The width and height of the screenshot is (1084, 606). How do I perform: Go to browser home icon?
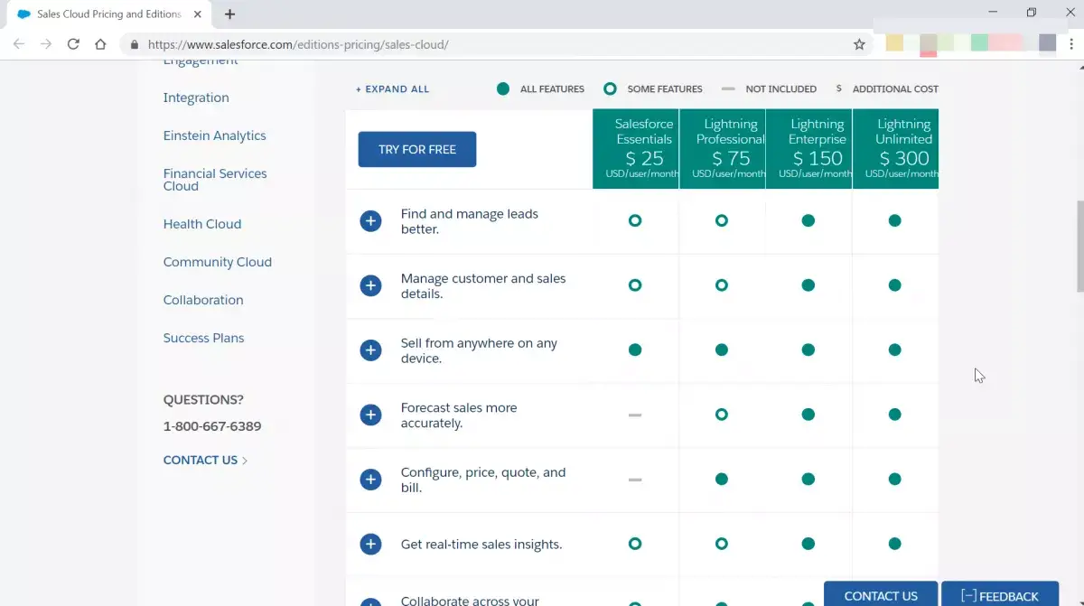[100, 43]
